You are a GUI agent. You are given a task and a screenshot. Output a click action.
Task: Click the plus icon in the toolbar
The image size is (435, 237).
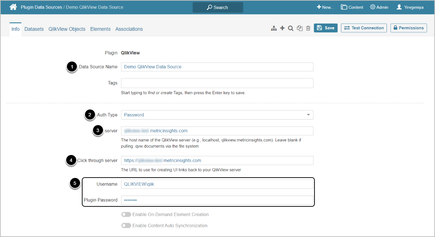pos(282,28)
